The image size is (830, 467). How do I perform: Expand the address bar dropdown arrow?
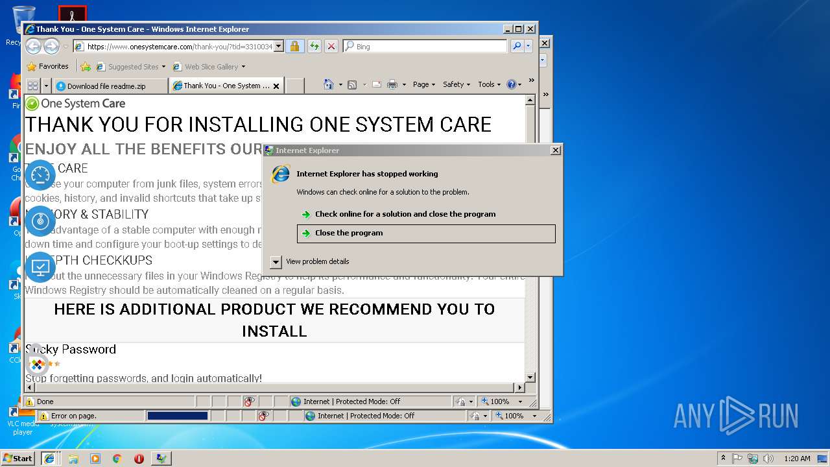279,46
